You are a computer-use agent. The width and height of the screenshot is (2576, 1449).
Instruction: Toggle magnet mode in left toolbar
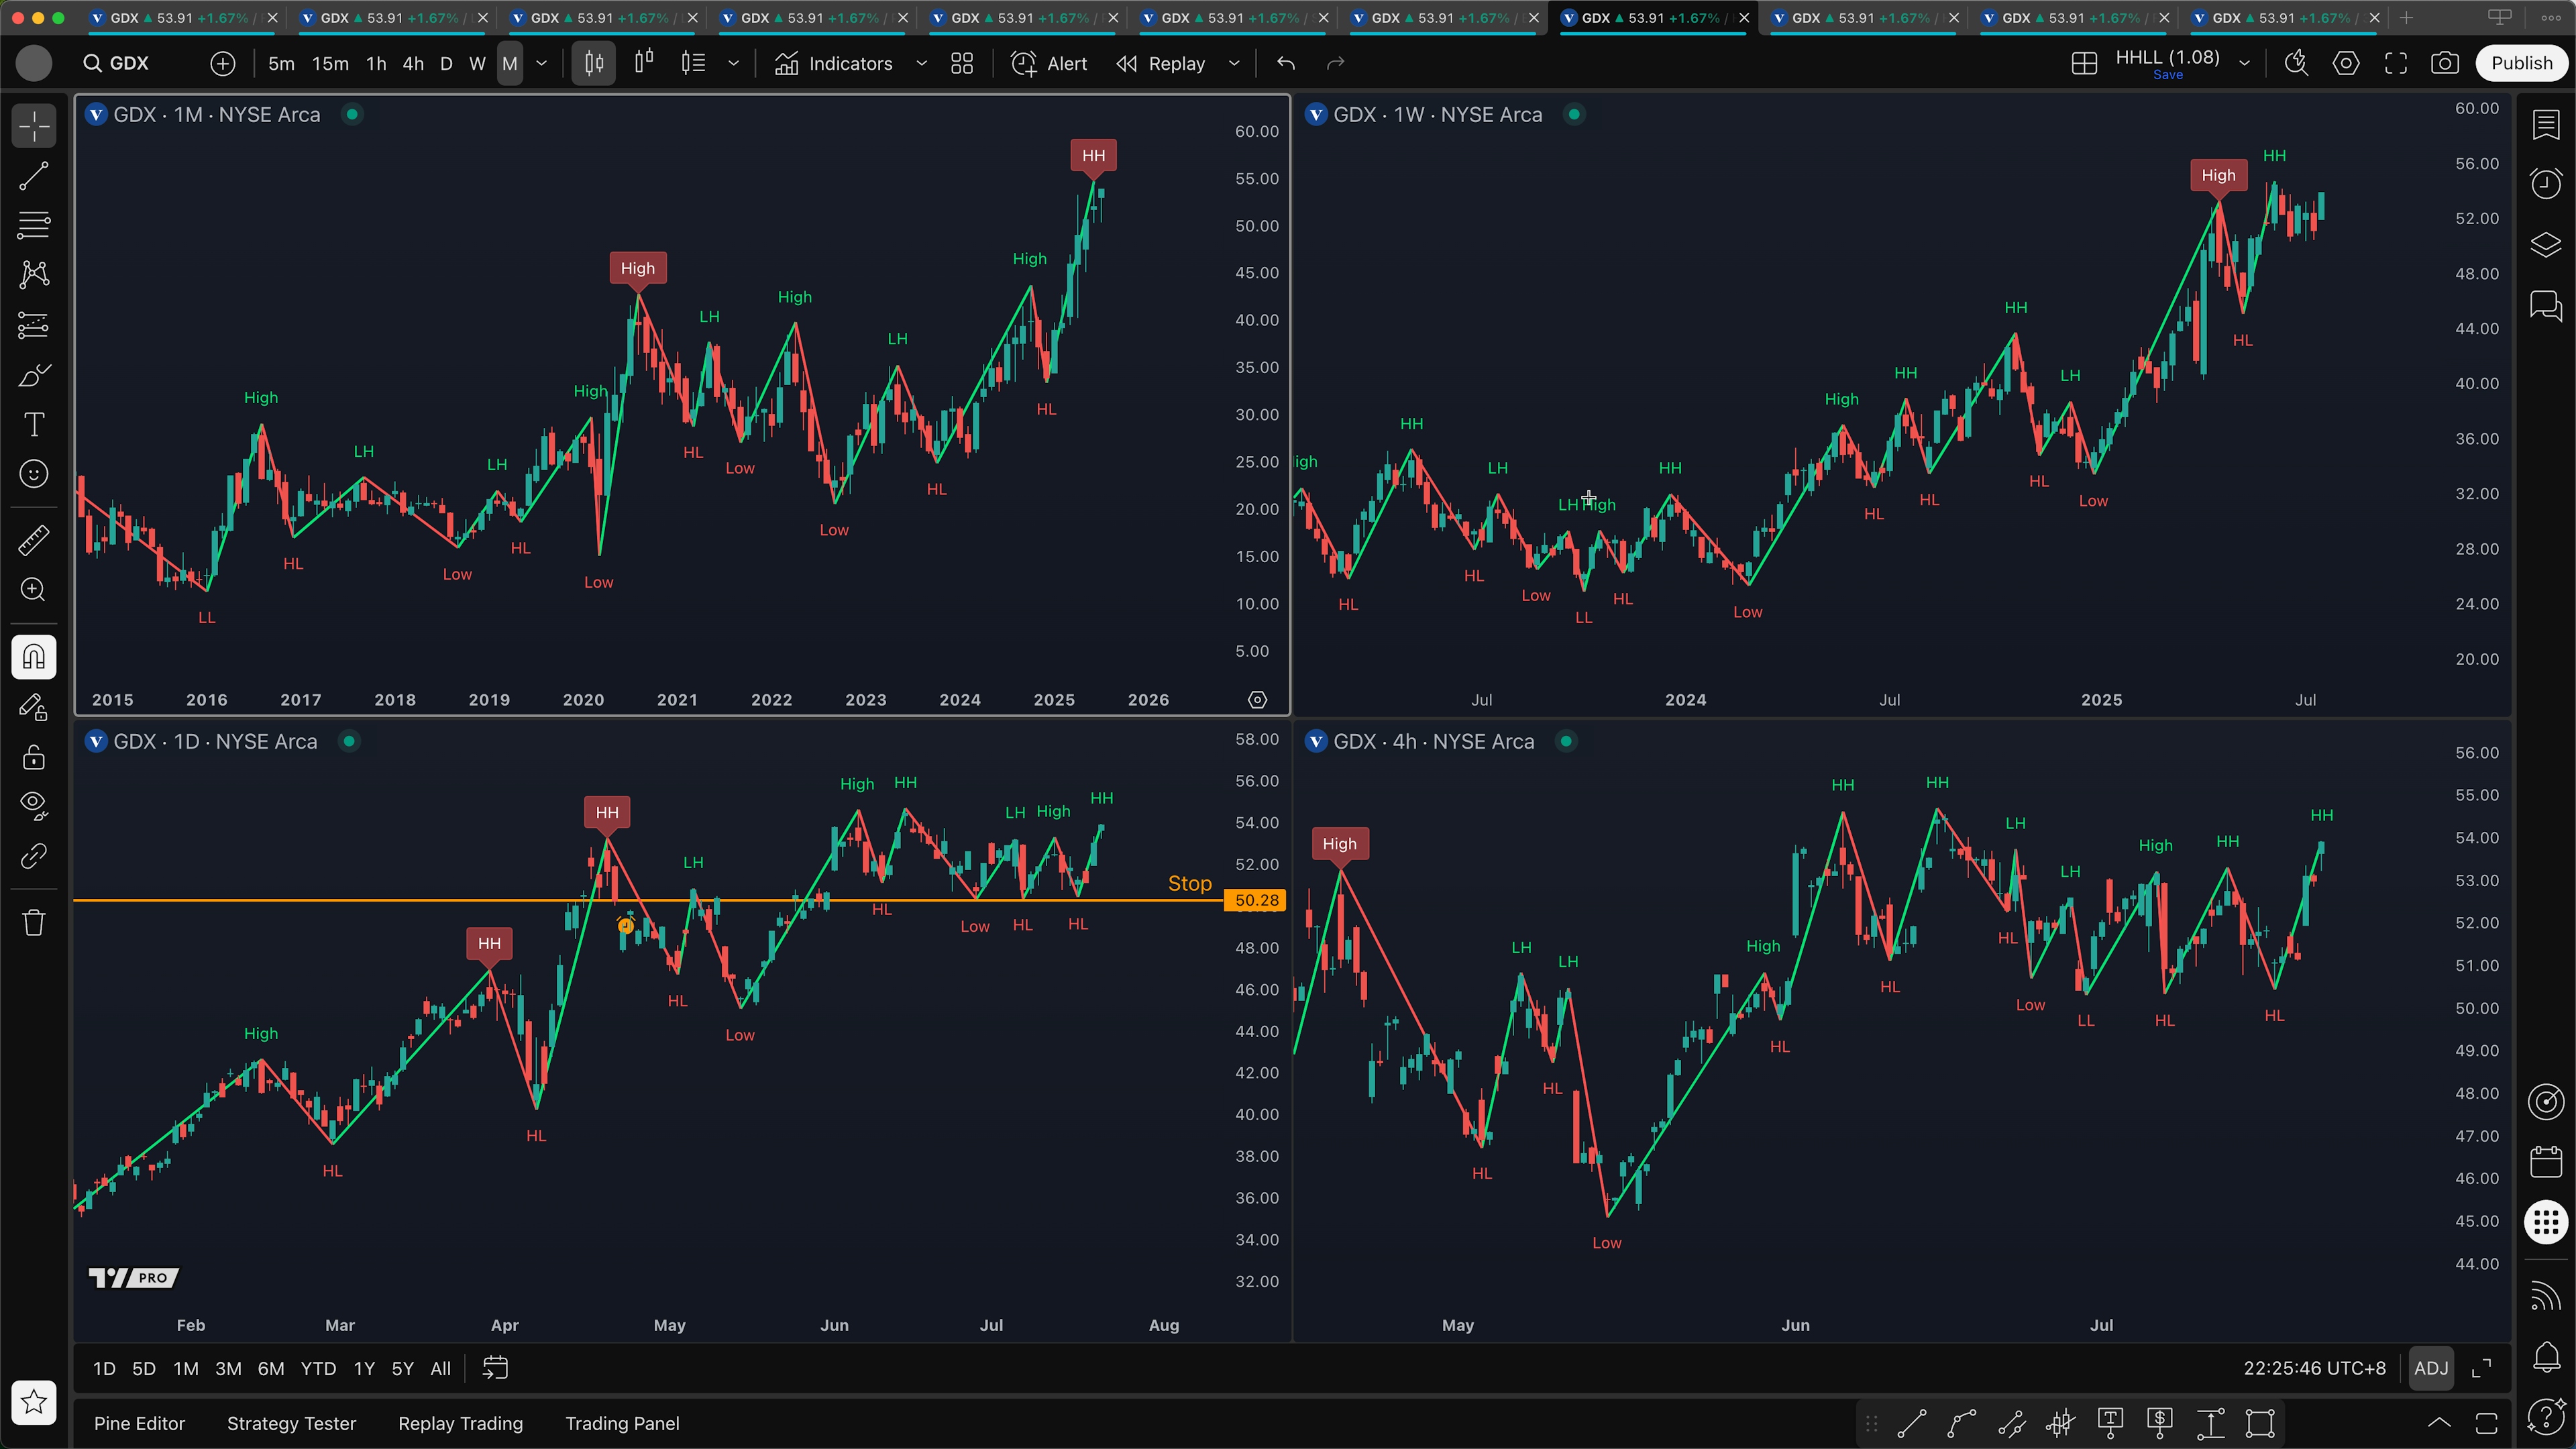click(34, 657)
